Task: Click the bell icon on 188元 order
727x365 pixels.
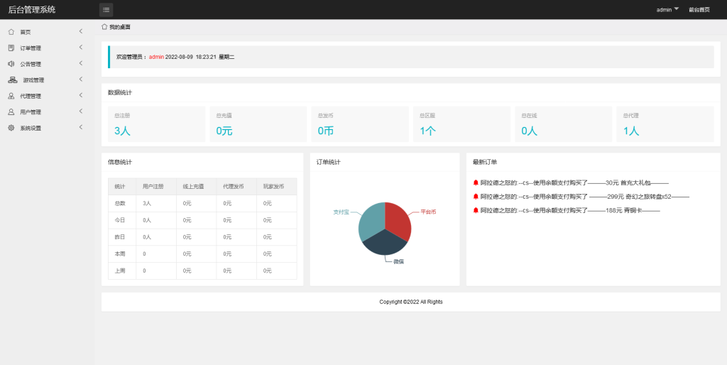Action: pos(476,210)
